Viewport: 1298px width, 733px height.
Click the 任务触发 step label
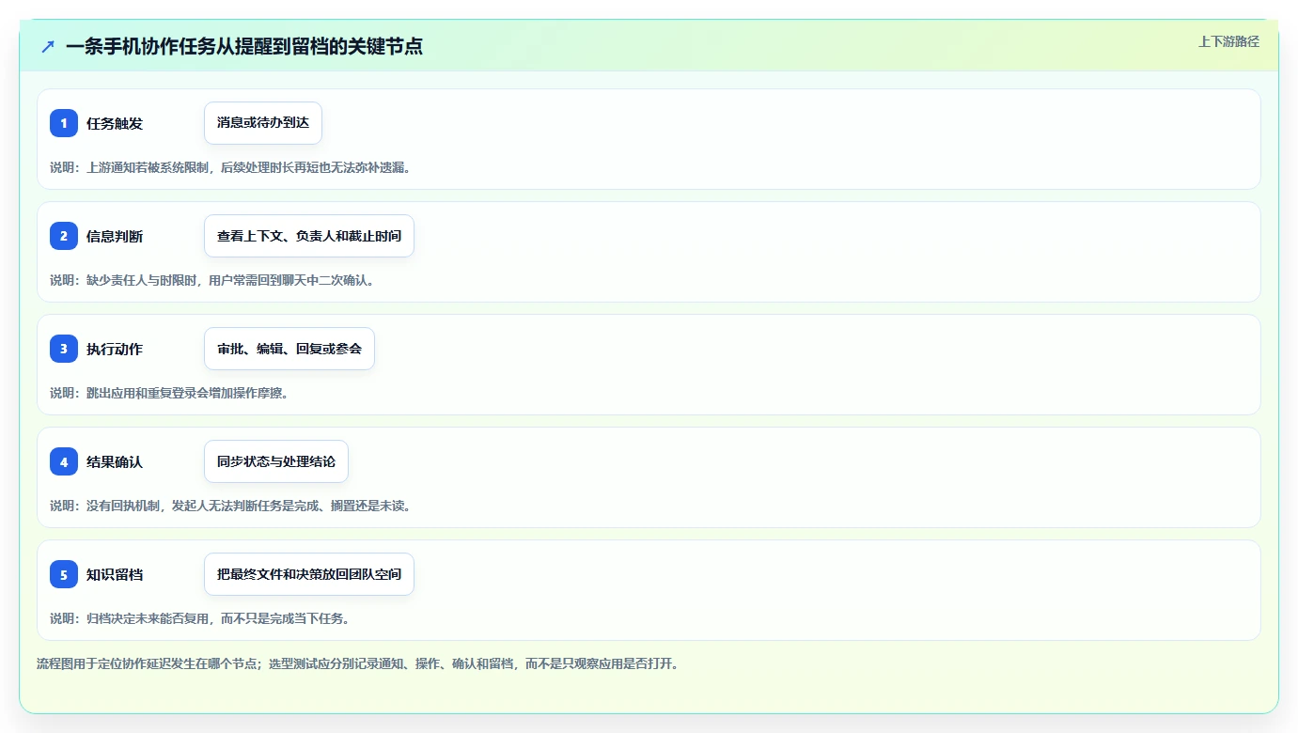(115, 123)
